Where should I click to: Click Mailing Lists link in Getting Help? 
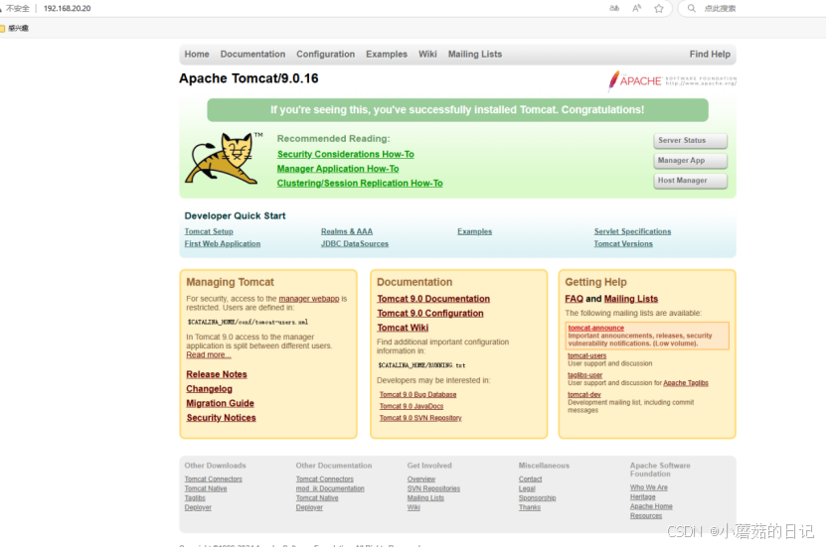click(x=631, y=299)
